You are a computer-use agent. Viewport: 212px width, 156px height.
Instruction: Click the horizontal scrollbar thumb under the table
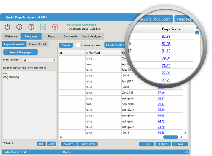[x=170, y=137]
